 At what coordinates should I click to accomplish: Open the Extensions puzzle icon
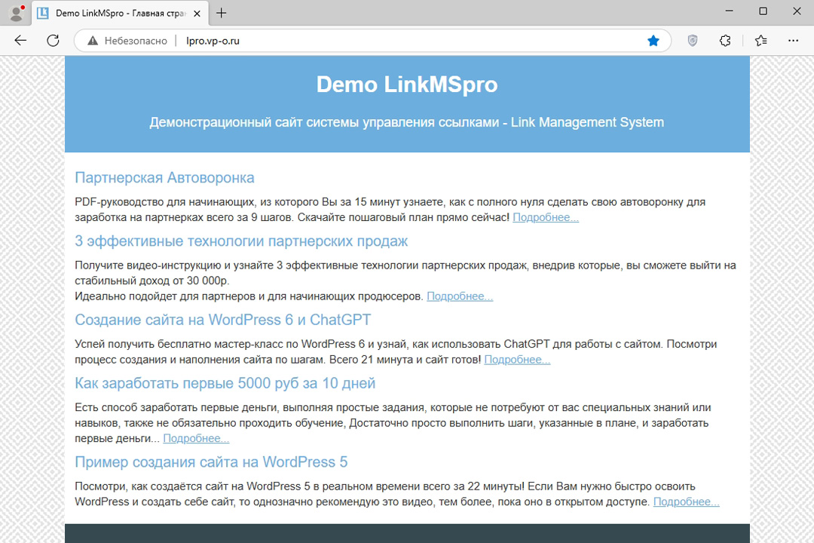pos(725,41)
